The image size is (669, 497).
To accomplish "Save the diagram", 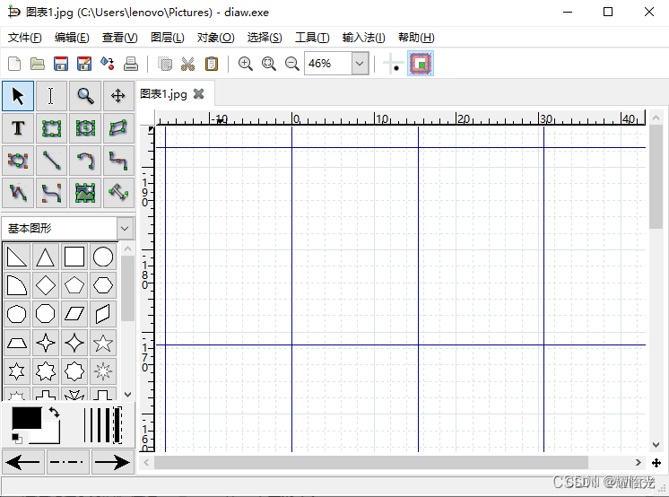I will click(61, 64).
